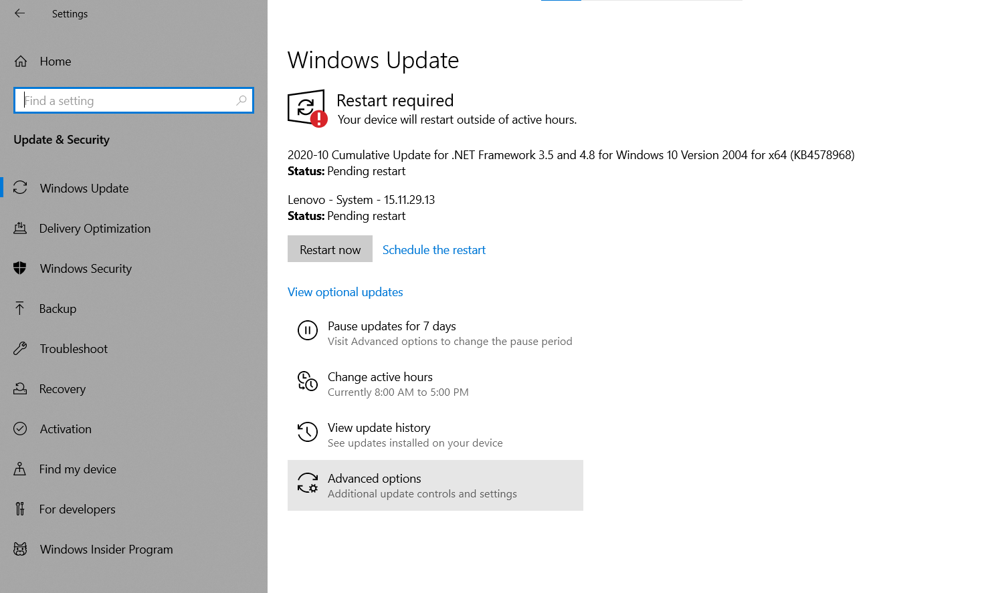Screen dimensions: 986x593
Task: Click the Restart now button
Action: 330,249
